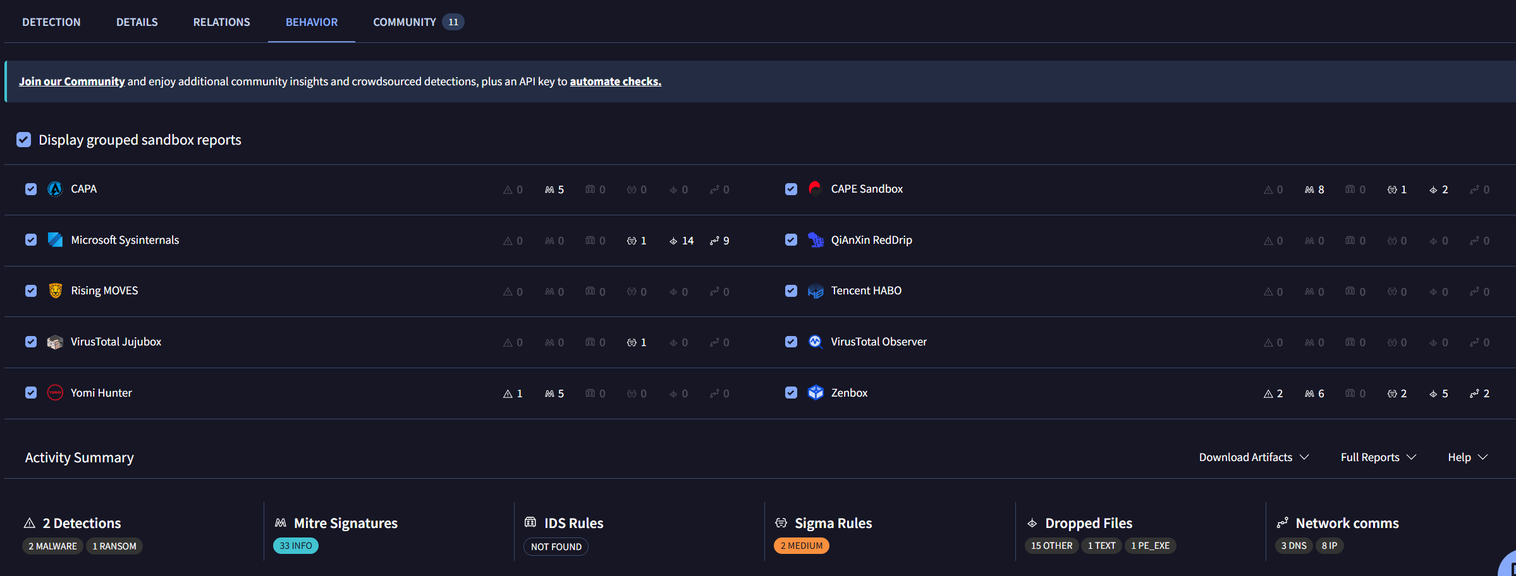This screenshot has height=576, width=1516.
Task: Open the Full Reports dropdown
Action: coord(1378,457)
